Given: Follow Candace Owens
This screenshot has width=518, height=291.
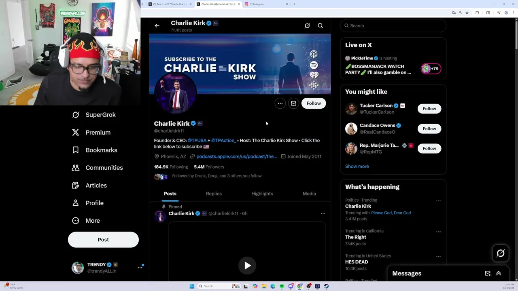Looking at the screenshot, I should pyautogui.click(x=429, y=129).
